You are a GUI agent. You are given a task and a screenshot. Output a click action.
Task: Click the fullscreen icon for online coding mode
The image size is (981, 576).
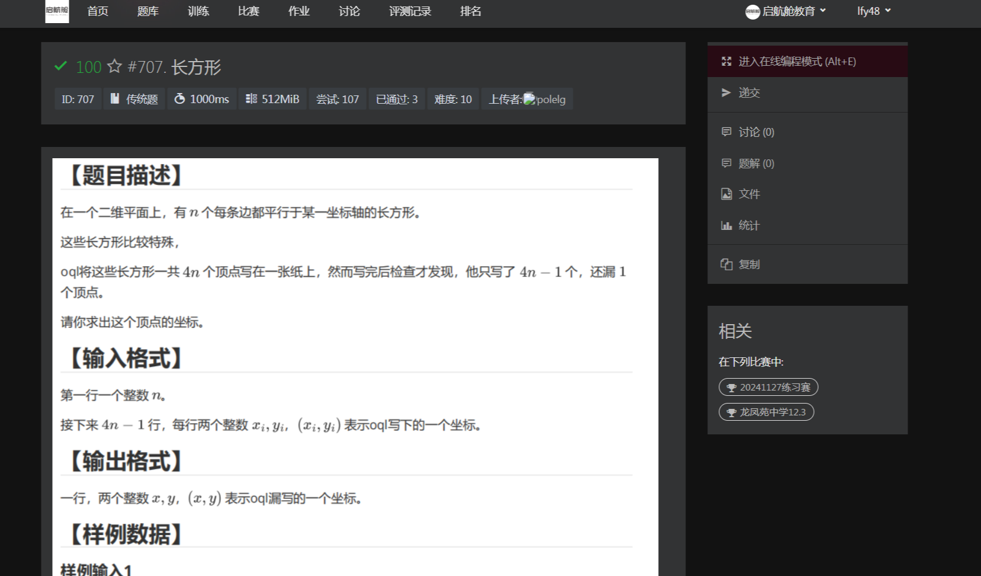click(x=726, y=62)
